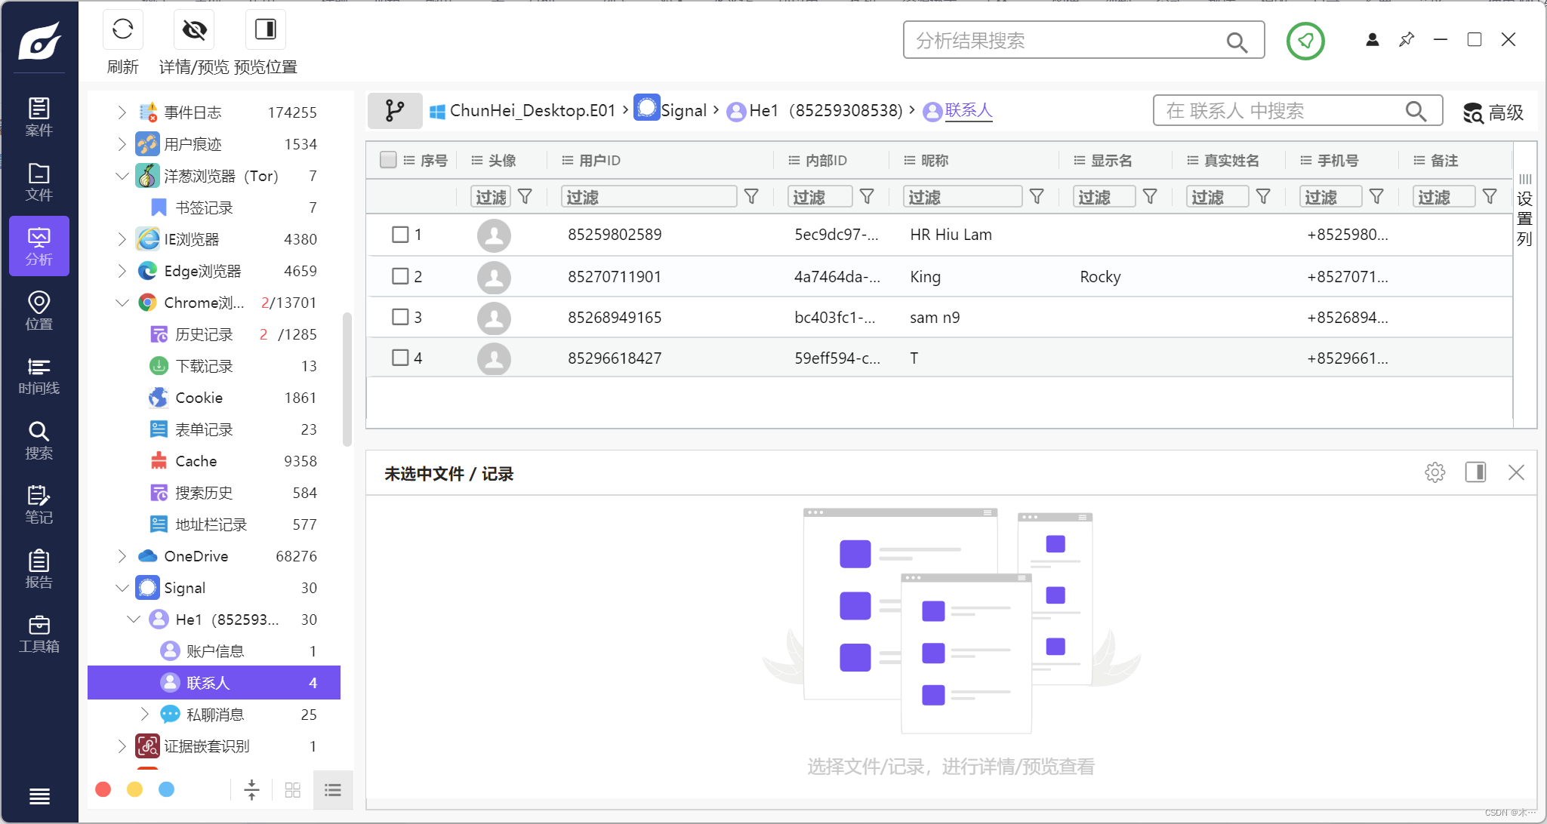Click the refresh (刷新) icon
The height and width of the screenshot is (824, 1547).
pyautogui.click(x=122, y=30)
